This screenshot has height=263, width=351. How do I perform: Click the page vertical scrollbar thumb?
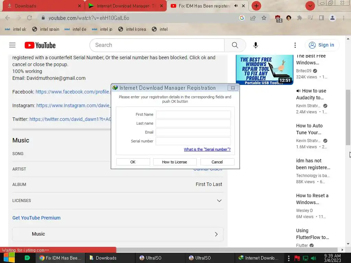(348, 117)
